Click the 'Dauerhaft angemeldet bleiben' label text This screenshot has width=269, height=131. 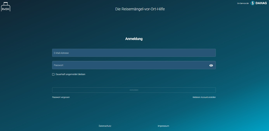click(70, 74)
